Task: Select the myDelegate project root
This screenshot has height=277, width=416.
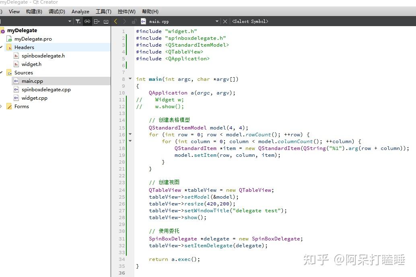Action: click(x=22, y=31)
